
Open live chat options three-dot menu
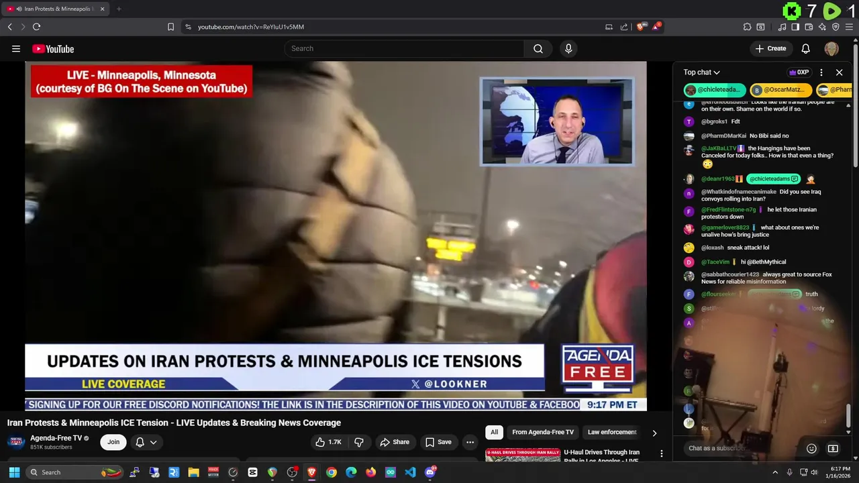[821, 72]
